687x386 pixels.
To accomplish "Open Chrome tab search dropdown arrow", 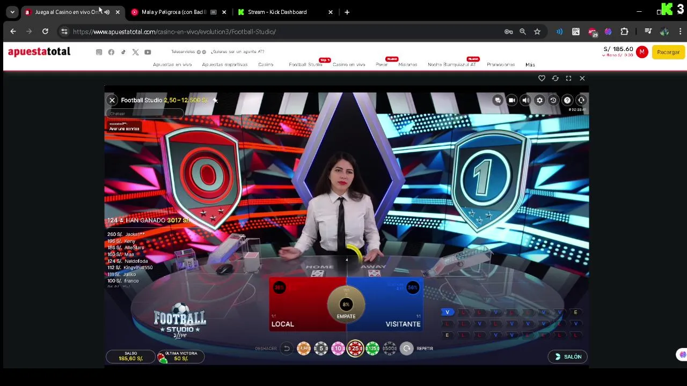I will (x=12, y=12).
